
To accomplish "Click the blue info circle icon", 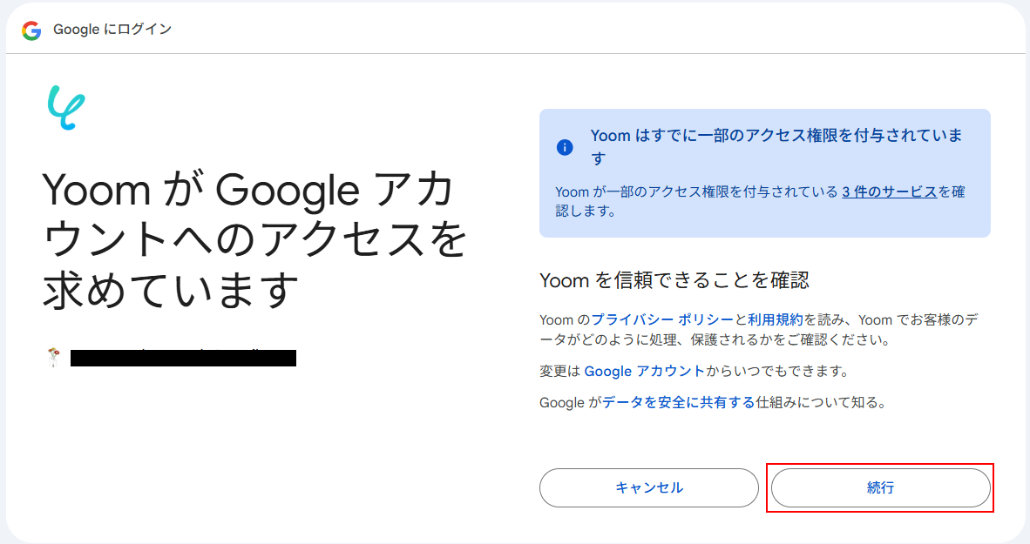I will 565,147.
